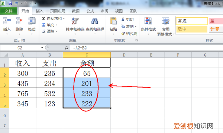
Task: Select column C header
Action: [x=87, y=55]
